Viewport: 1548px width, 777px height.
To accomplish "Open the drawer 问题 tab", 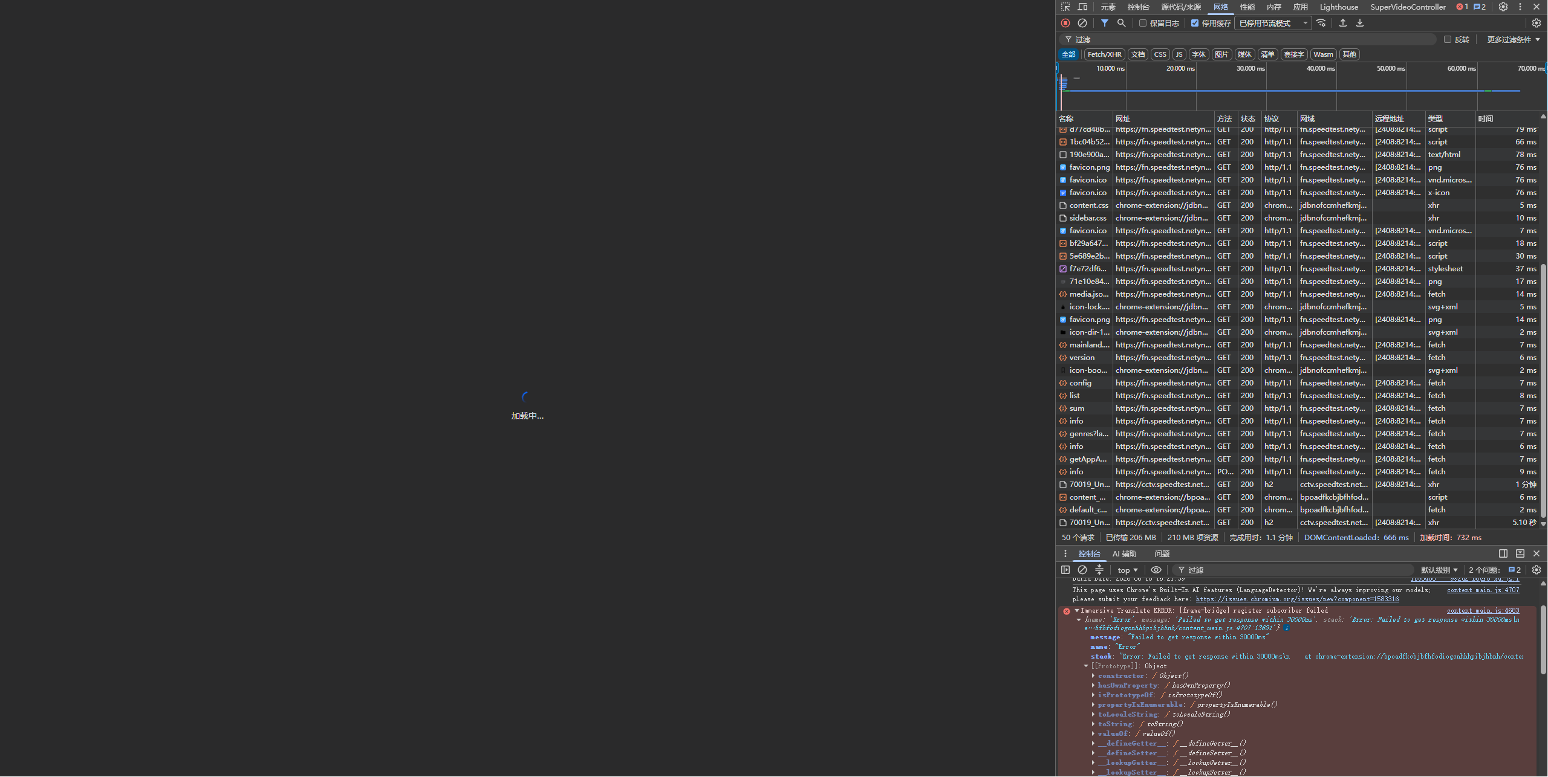I will click(x=1162, y=553).
